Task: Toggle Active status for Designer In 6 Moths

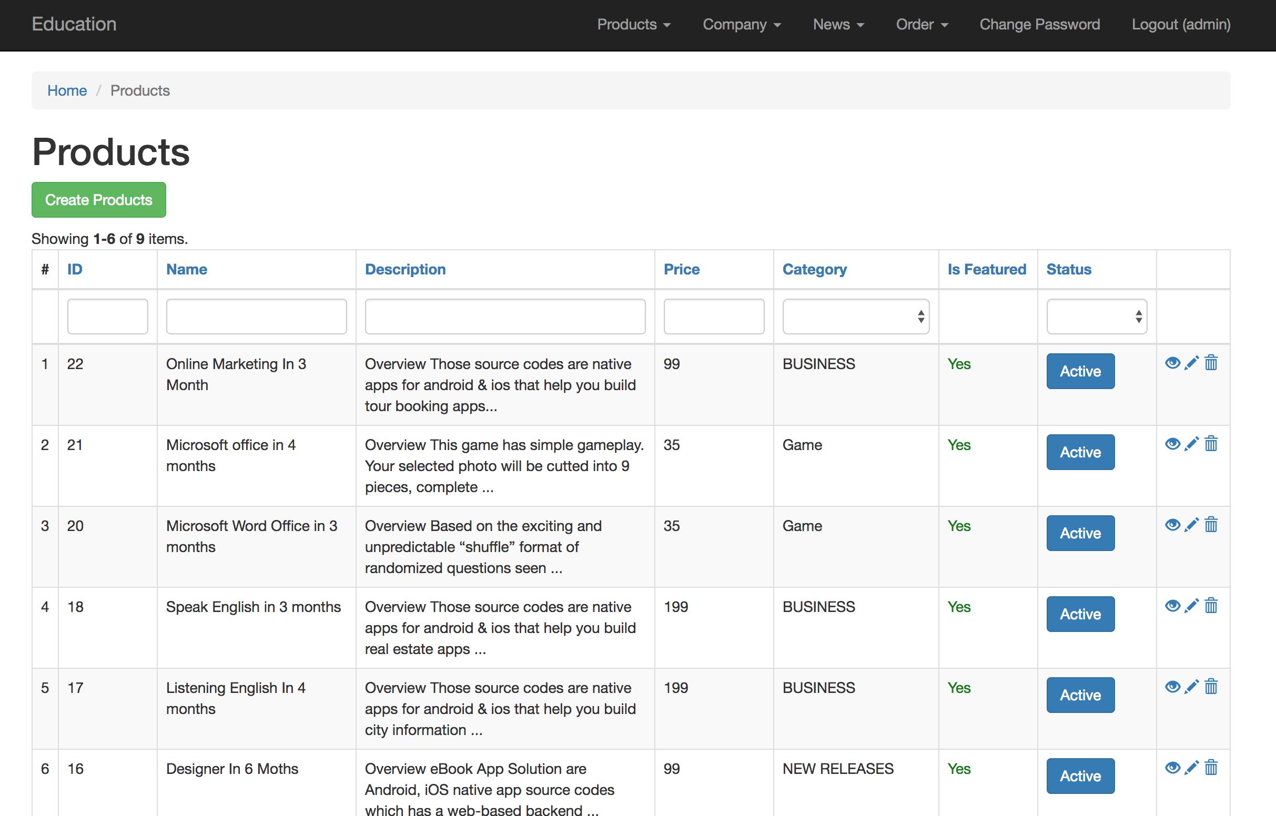Action: click(1080, 776)
